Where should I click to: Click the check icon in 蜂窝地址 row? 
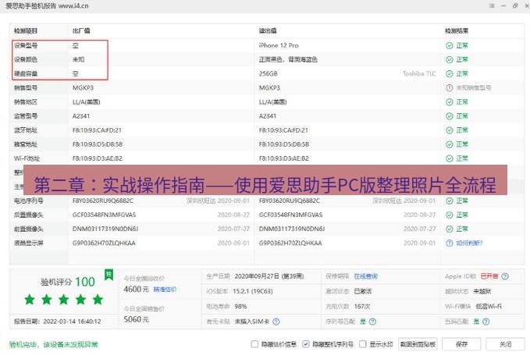(450, 144)
